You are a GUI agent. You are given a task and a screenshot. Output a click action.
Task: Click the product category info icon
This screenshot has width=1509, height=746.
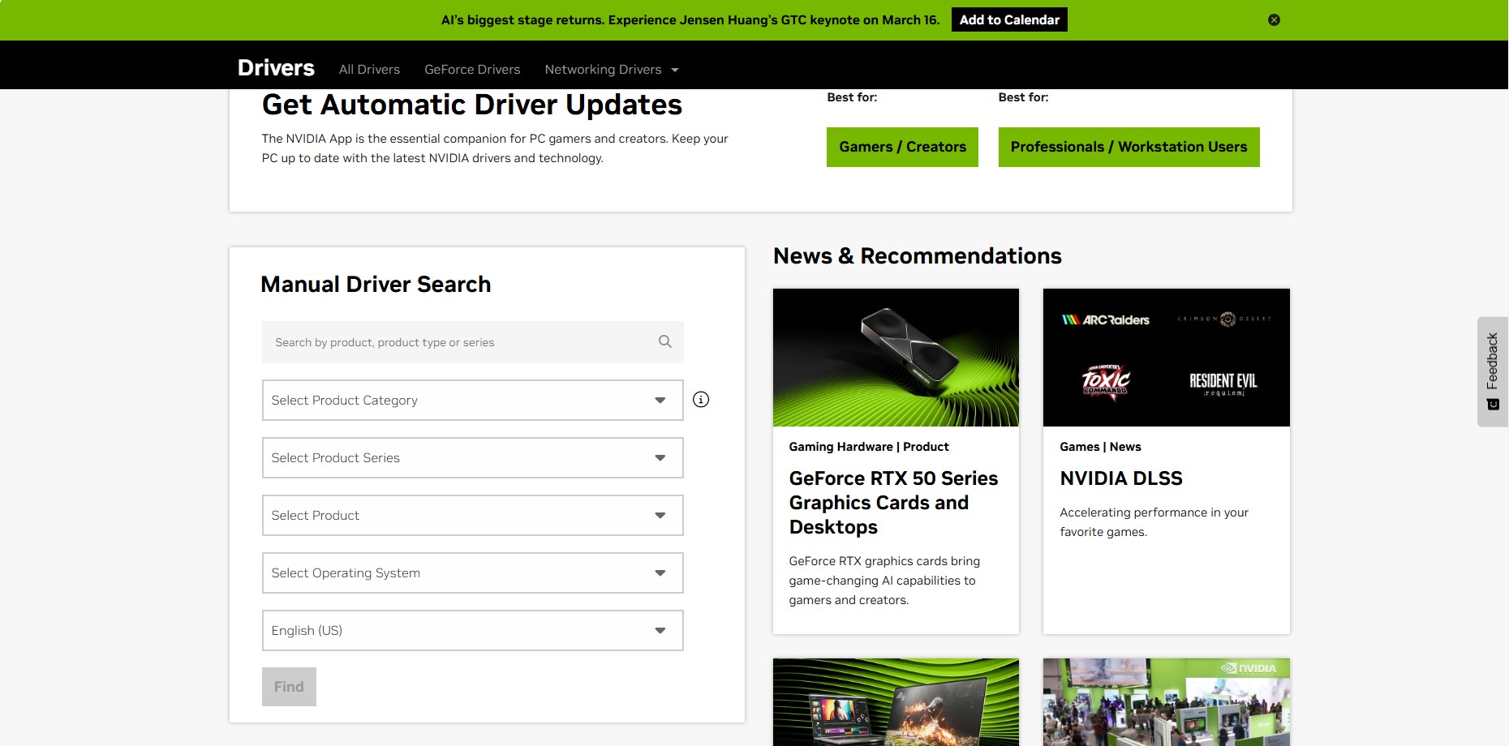tap(701, 399)
